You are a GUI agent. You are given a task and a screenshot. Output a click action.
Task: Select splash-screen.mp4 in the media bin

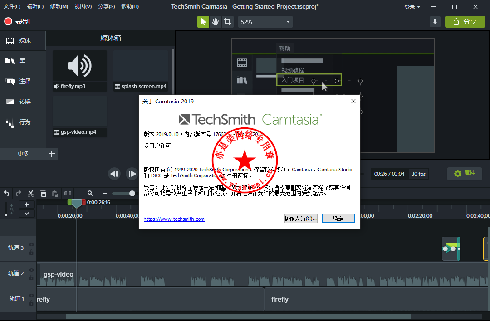pos(141,71)
